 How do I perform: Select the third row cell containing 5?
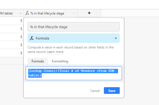click(12, 37)
